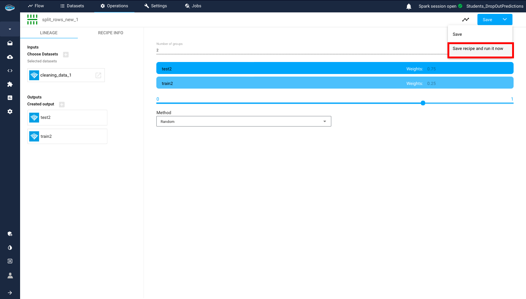The width and height of the screenshot is (526, 299).
Task: Open the Method dropdown set to Random
Action: (244, 121)
